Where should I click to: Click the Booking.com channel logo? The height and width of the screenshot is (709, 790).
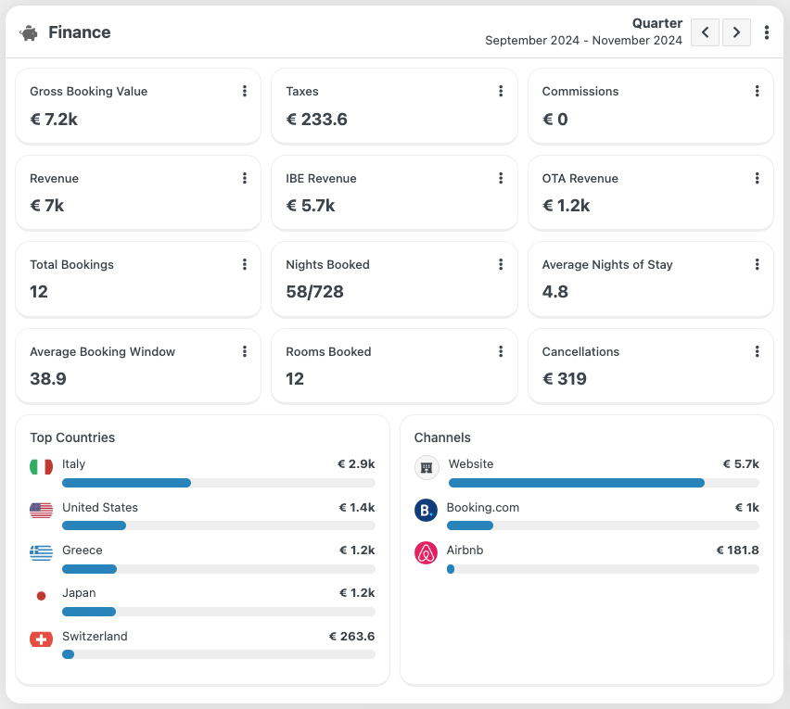(426, 510)
